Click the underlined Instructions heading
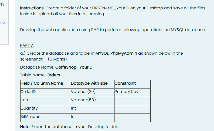 click(x=32, y=8)
